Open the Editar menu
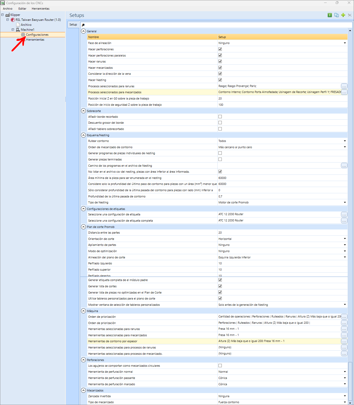This screenshot has width=354, height=405. click(22, 9)
